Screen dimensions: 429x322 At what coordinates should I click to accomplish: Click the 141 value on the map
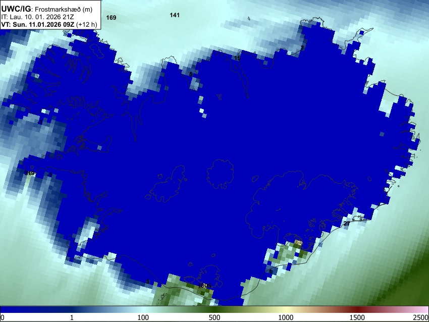click(175, 15)
